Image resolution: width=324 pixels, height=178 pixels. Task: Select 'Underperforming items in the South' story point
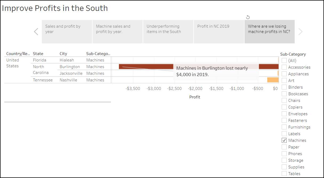point(168,31)
